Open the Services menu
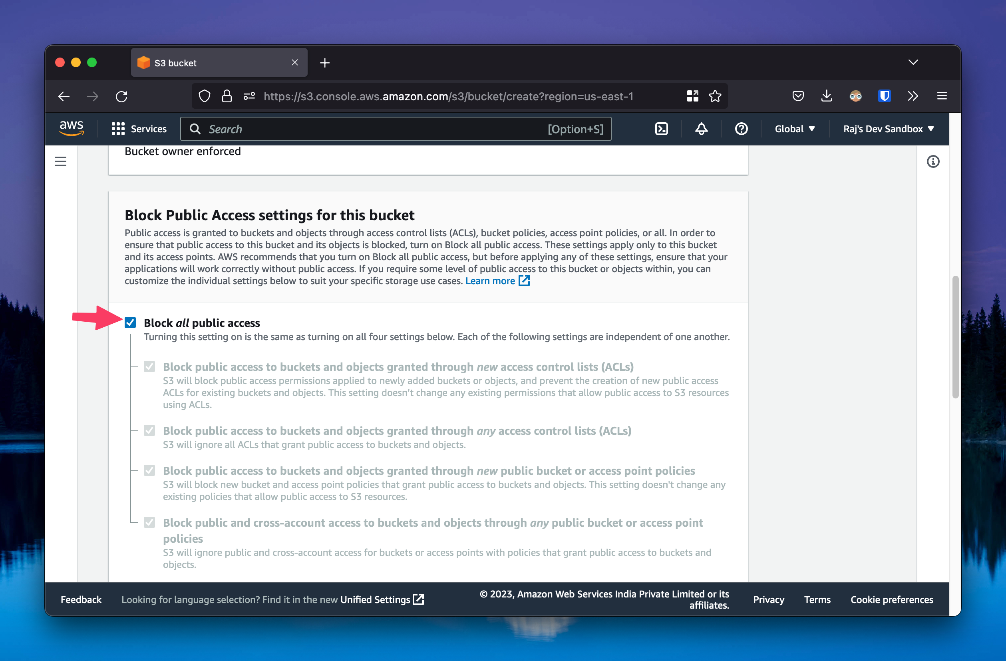Image resolution: width=1006 pixels, height=661 pixels. (139, 129)
